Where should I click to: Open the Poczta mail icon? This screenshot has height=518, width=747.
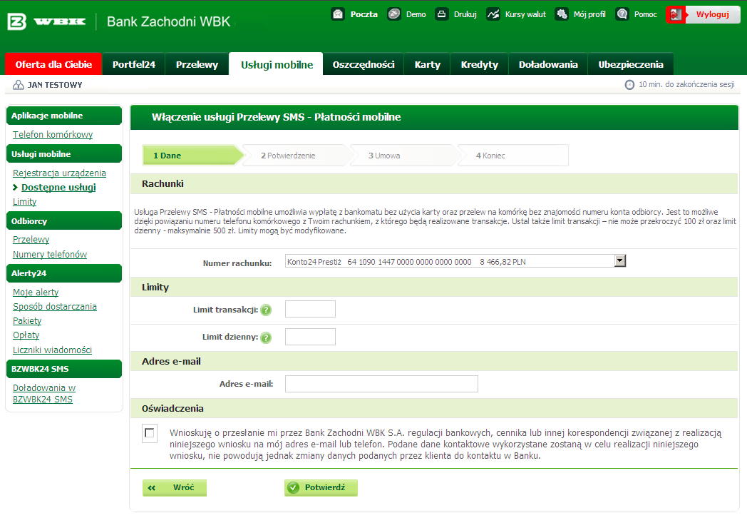click(x=338, y=14)
